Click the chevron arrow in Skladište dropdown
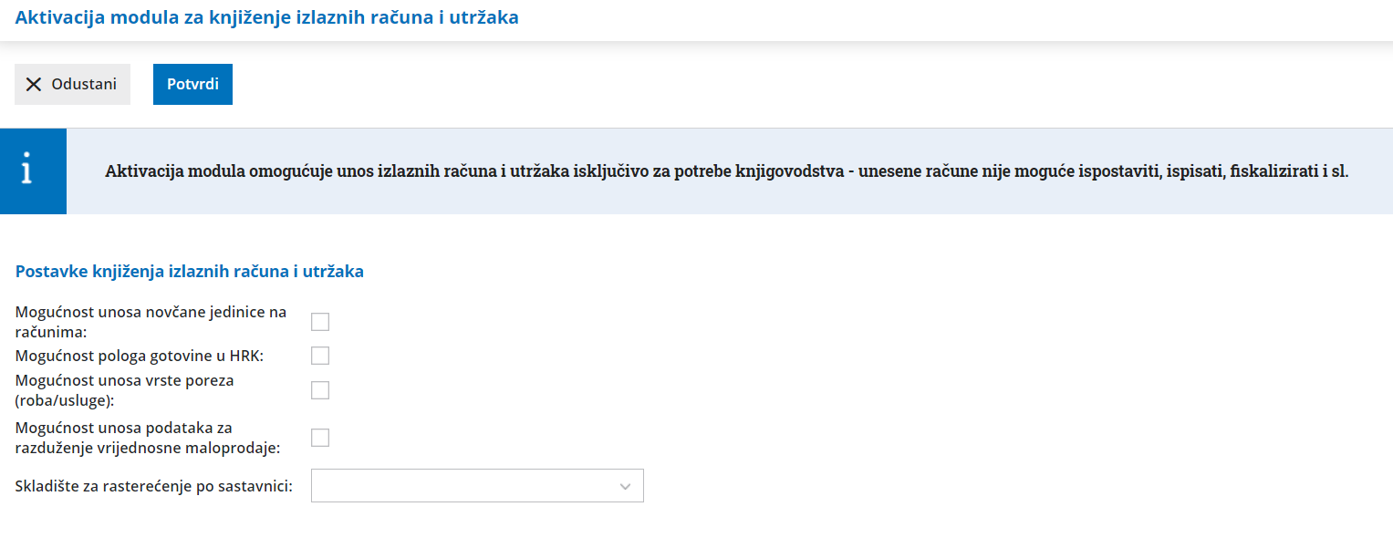This screenshot has width=1393, height=548. [625, 486]
